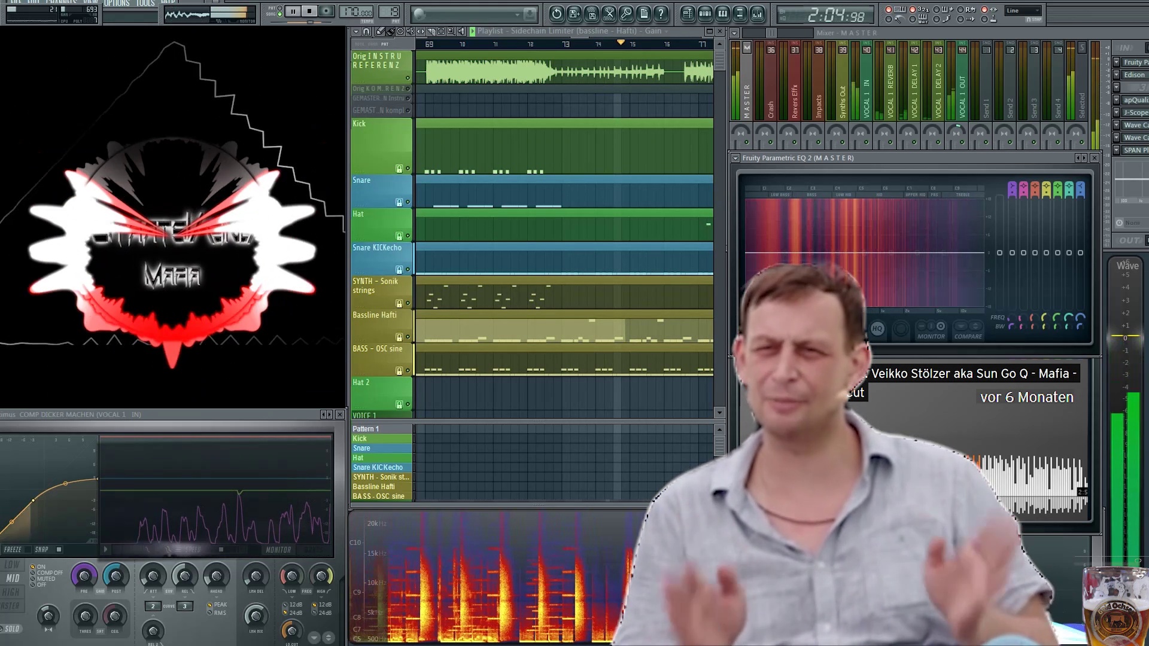Click the COMPARE button in EQ
The image size is (1149, 646).
[968, 336]
